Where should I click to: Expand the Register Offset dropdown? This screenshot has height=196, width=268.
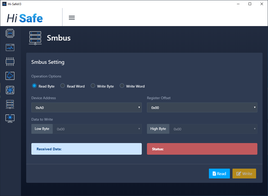pos(202,107)
